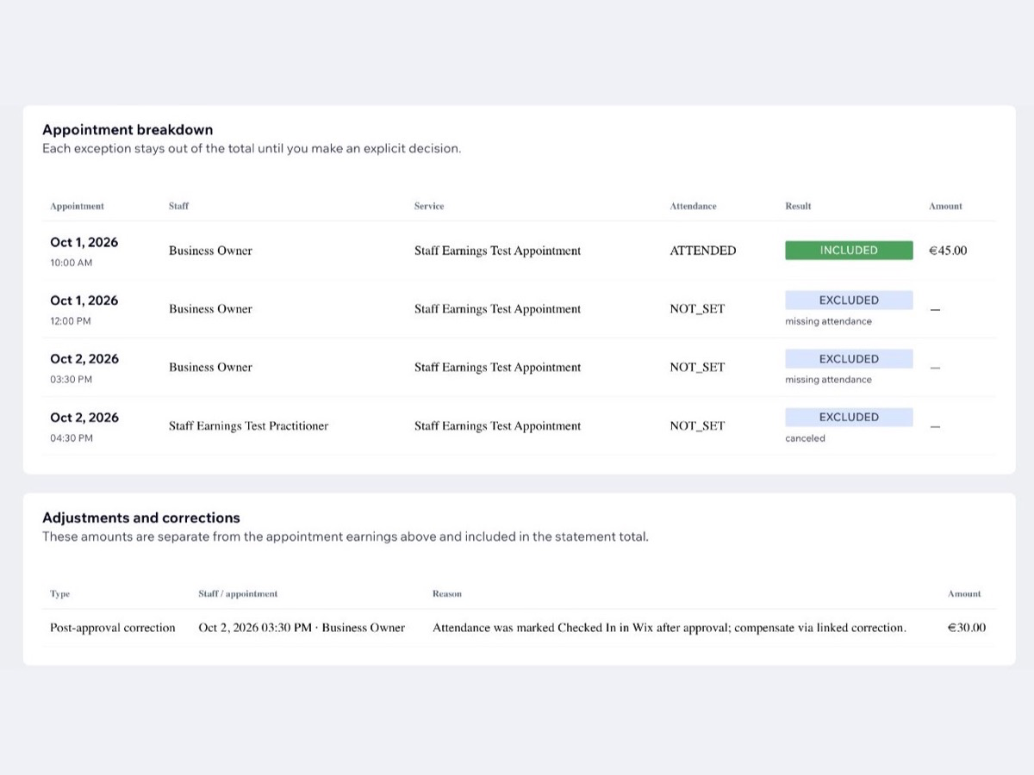
Task: Click the Reason column header
Action: coord(446,594)
